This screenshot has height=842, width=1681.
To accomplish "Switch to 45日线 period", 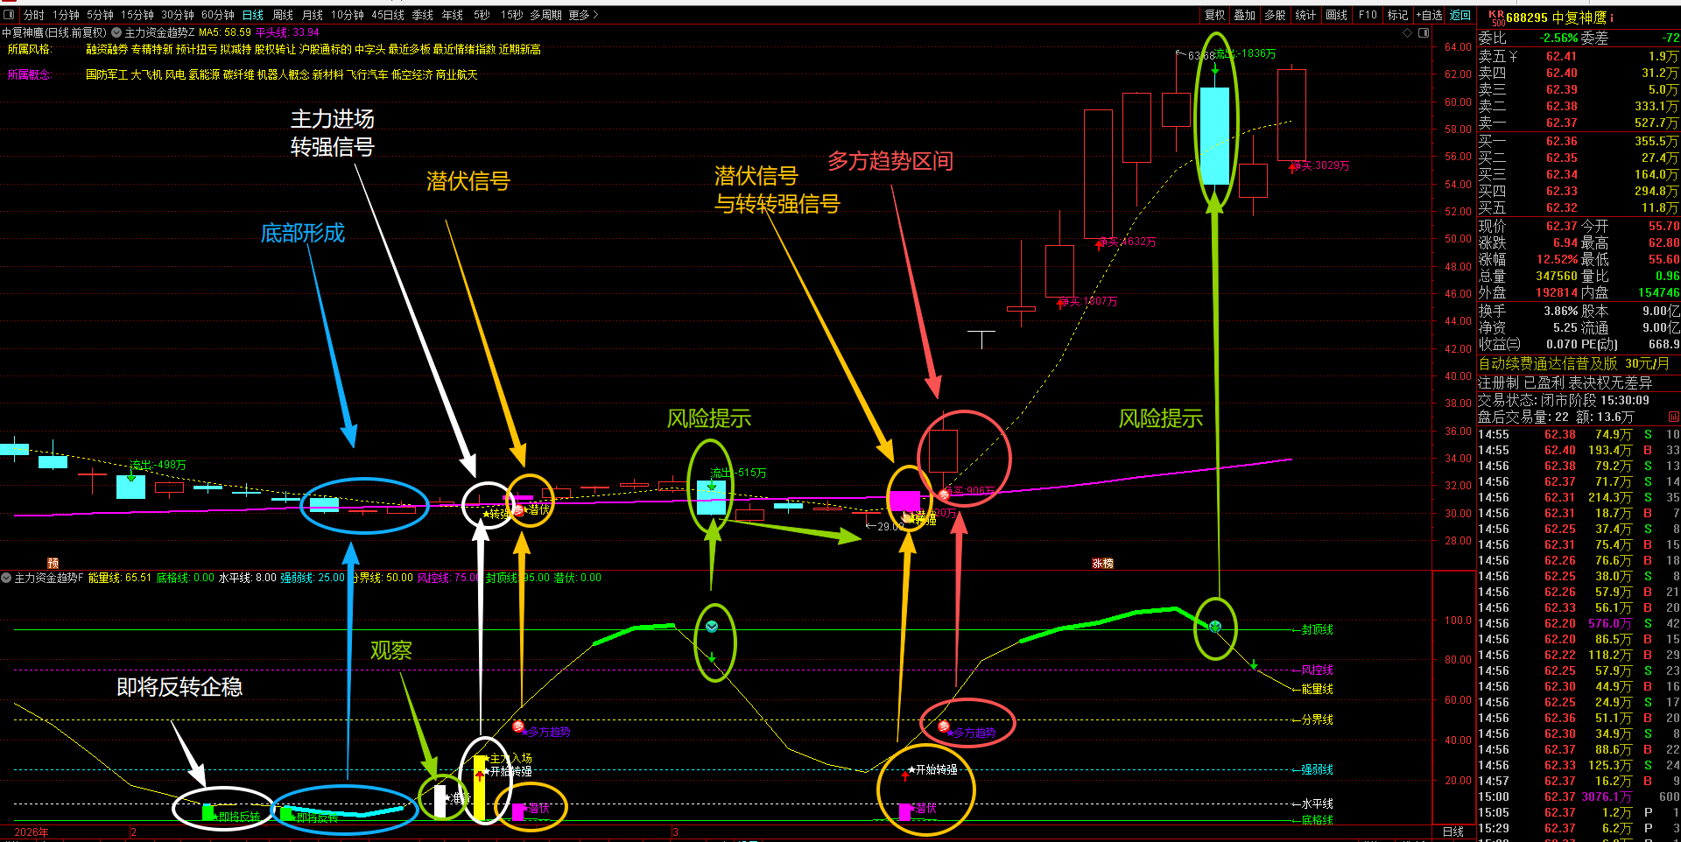I will [388, 15].
